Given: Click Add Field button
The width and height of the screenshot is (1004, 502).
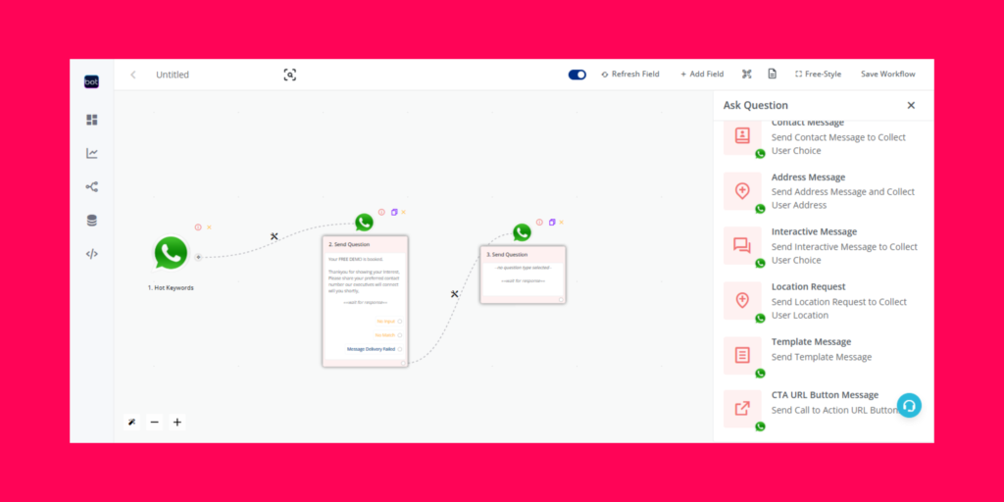Looking at the screenshot, I should coord(702,74).
